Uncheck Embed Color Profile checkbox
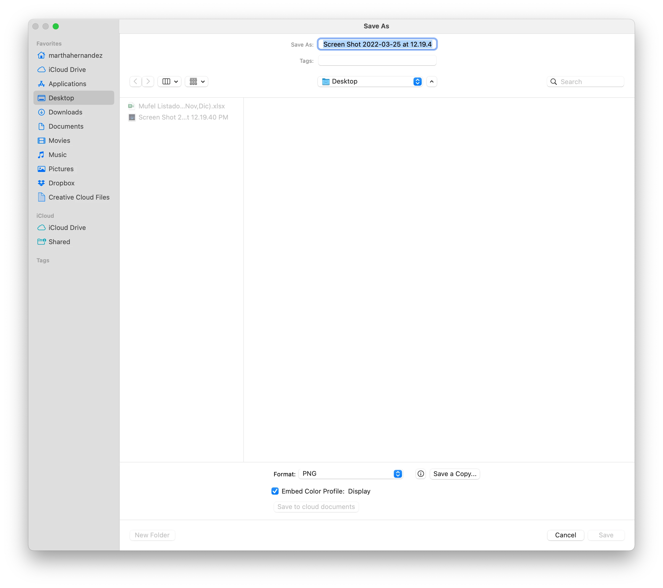This screenshot has height=588, width=663. 275,491
